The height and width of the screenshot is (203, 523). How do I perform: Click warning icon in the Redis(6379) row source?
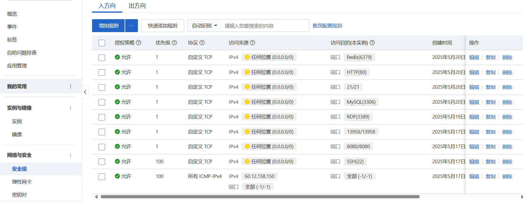coord(247,57)
